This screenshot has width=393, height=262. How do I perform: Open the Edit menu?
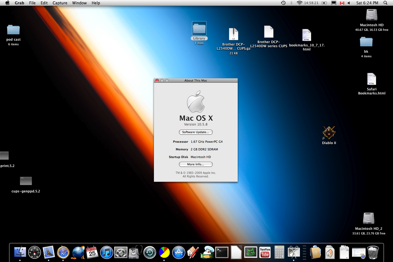point(44,3)
